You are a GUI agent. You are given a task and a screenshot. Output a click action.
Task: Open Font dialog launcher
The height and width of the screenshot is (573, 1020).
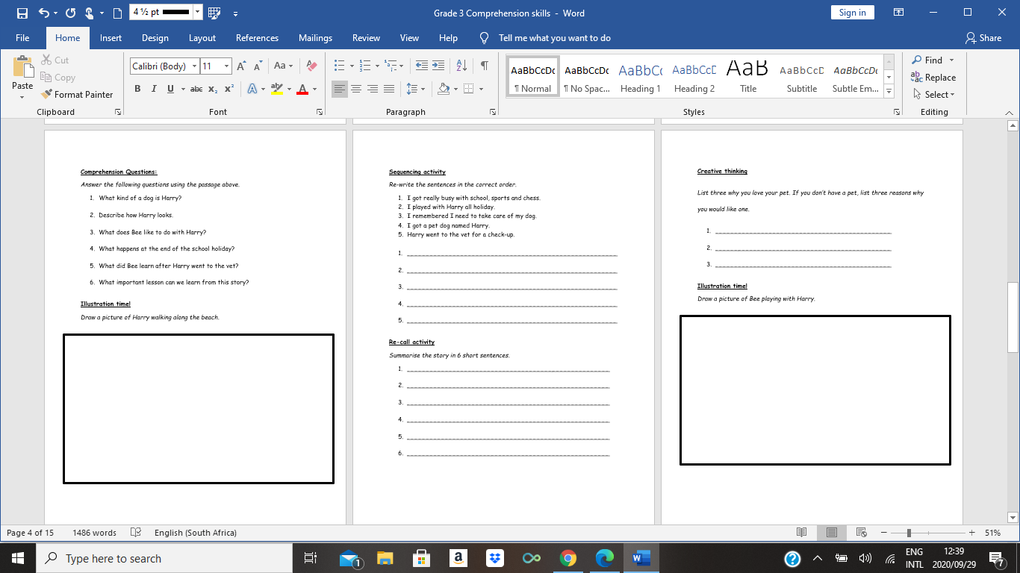point(320,112)
